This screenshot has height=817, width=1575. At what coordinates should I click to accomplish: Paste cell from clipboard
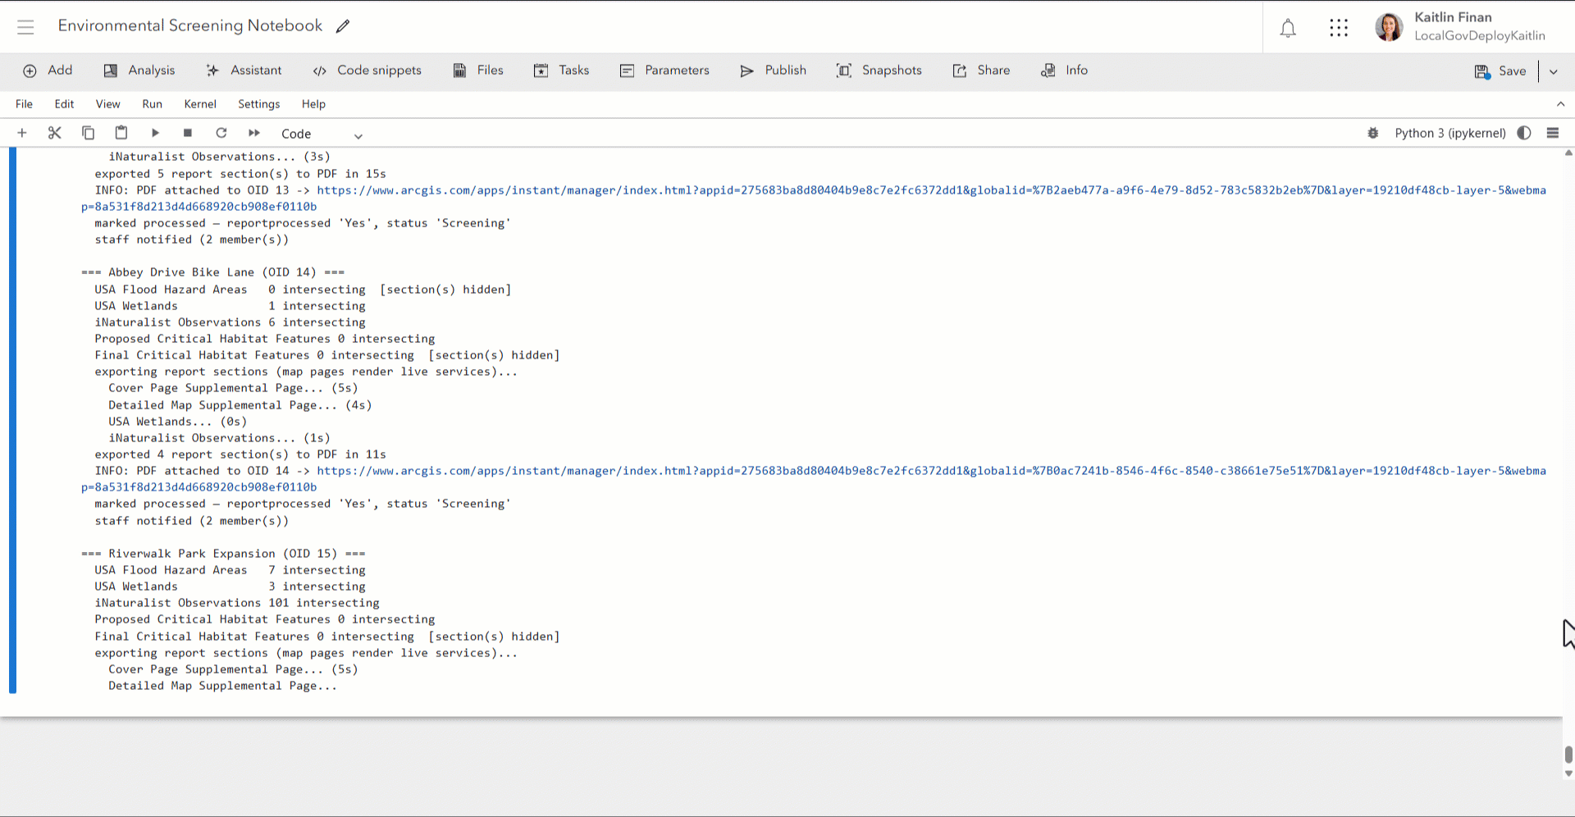coord(121,133)
